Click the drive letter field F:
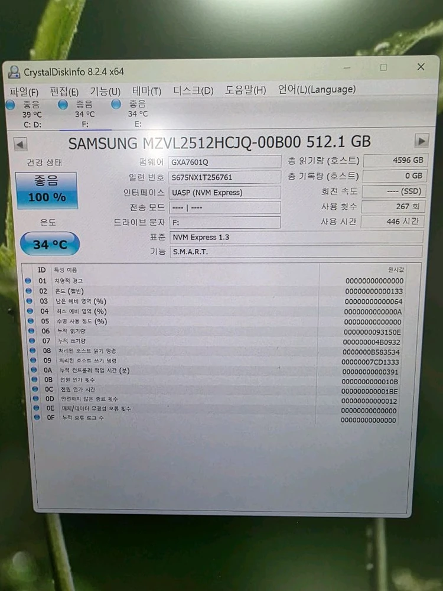Screen dimensions: 443x591 point(225,222)
